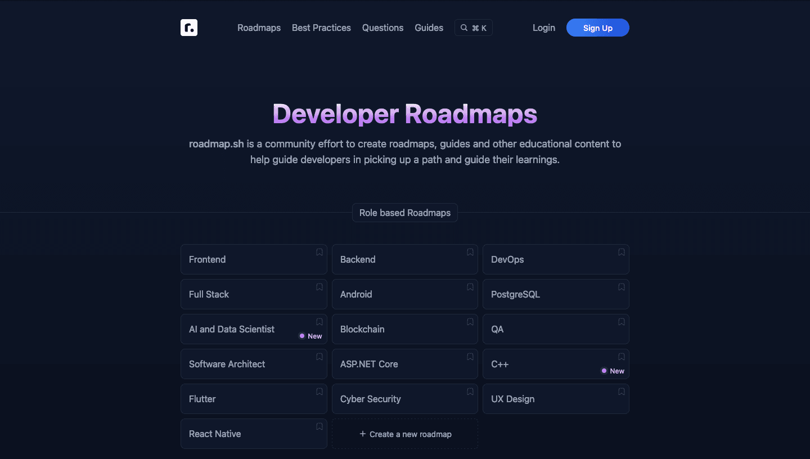This screenshot has width=810, height=459.
Task: Go to the Questions nav item
Action: click(382, 28)
